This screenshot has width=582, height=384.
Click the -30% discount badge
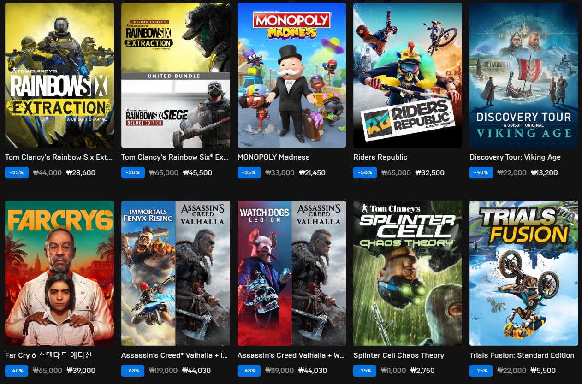point(133,173)
